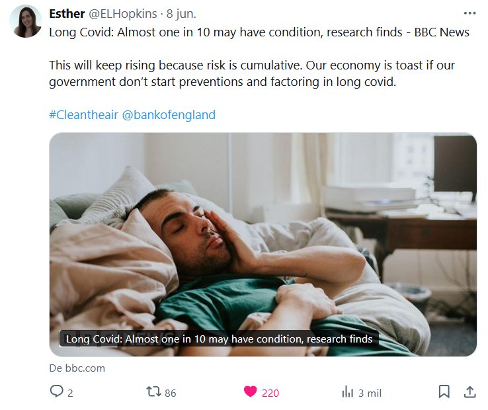Click the 8 jun. timestamp
Image resolution: width=488 pixels, height=410 pixels.
click(x=181, y=14)
